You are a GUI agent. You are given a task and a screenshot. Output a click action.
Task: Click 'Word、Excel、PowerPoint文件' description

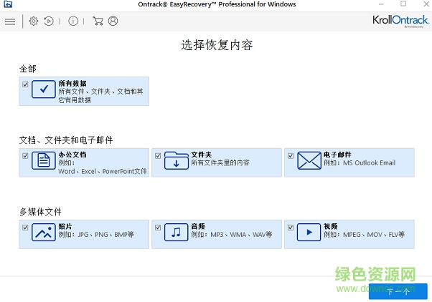[103, 172]
